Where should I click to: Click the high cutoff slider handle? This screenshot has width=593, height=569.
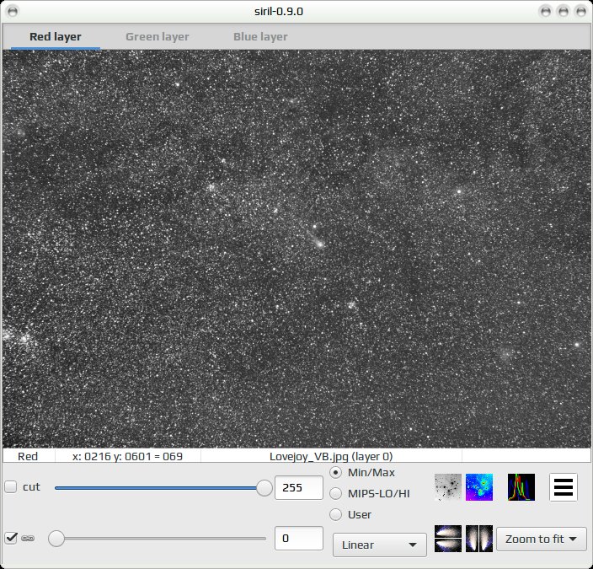(x=264, y=487)
